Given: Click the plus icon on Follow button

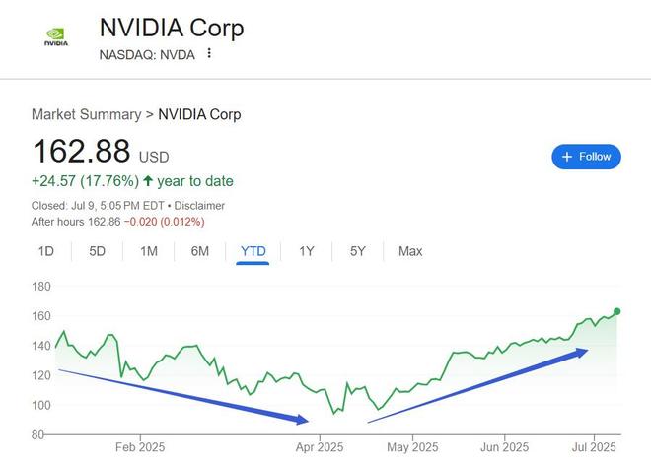Looking at the screenshot, I should tap(567, 157).
